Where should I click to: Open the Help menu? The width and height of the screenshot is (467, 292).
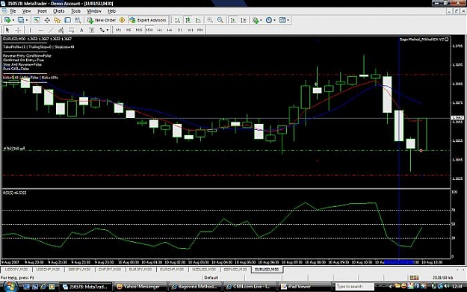point(111,11)
